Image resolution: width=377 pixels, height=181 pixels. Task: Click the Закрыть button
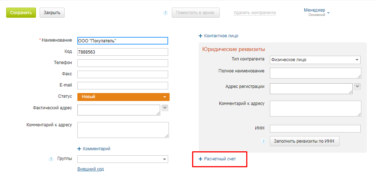pyautogui.click(x=52, y=13)
